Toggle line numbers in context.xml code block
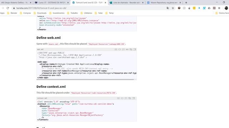 [118, 98]
